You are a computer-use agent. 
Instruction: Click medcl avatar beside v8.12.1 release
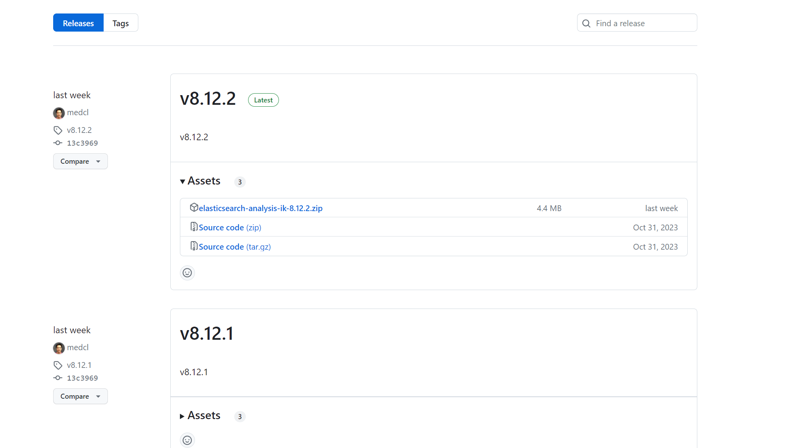(59, 348)
